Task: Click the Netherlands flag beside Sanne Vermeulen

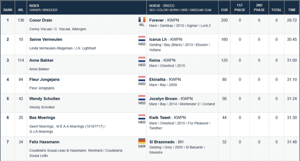Action: [142, 39]
